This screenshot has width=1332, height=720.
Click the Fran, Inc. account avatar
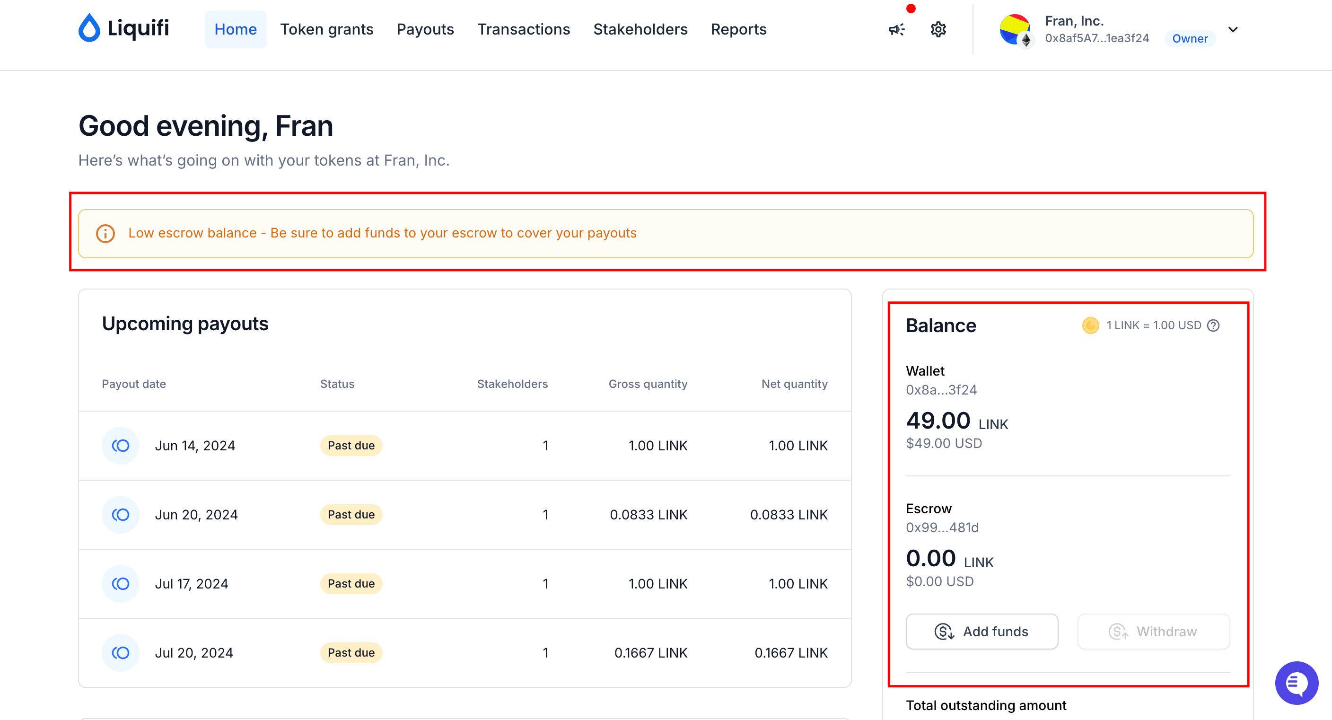point(1016,30)
